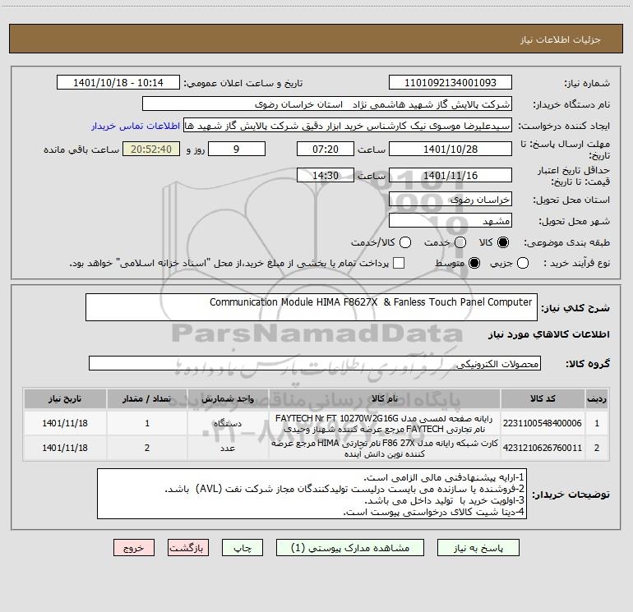Select the متوسط purchase type radio
Screen dimensions: 633x612
[474, 263]
